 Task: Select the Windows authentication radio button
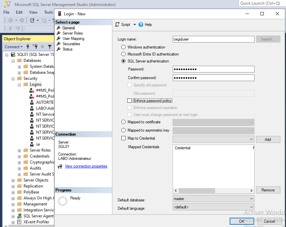pos(124,47)
